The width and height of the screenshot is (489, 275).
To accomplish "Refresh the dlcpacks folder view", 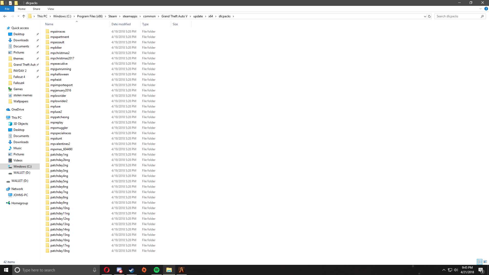I will (x=429, y=16).
